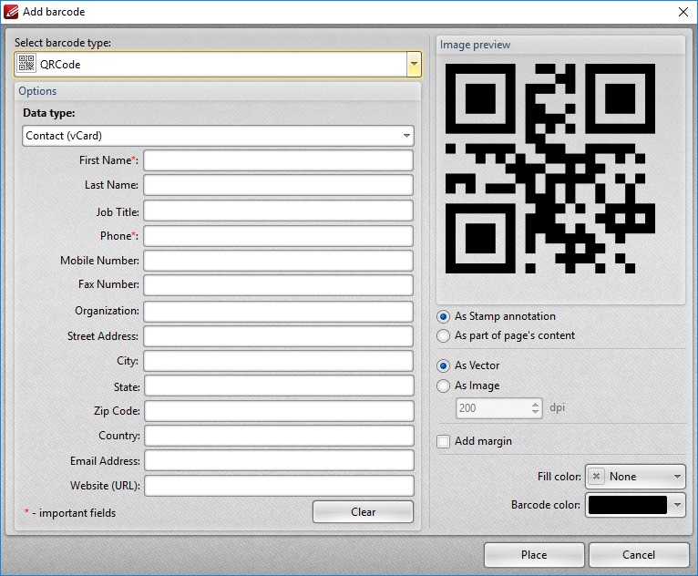Image resolution: width=698 pixels, height=576 pixels.
Task: Click the 'Data type:' label
Action: point(49,113)
